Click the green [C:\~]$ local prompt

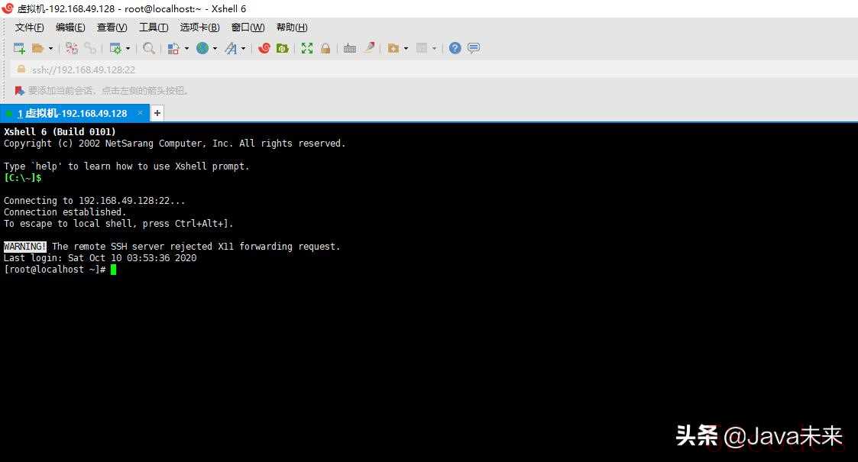tap(22, 178)
